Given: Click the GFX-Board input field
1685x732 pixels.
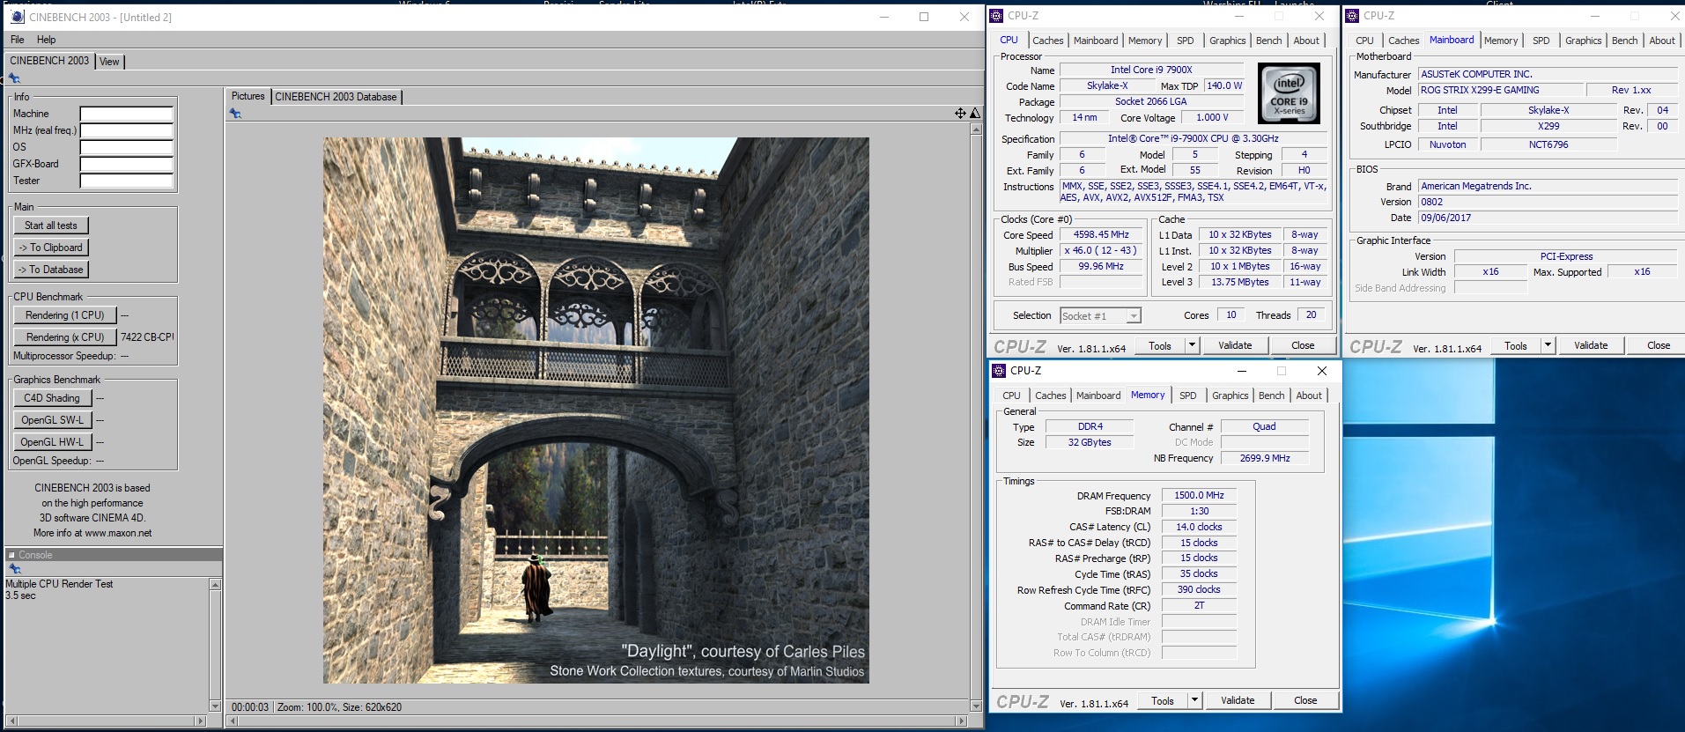Looking at the screenshot, I should point(127,164).
